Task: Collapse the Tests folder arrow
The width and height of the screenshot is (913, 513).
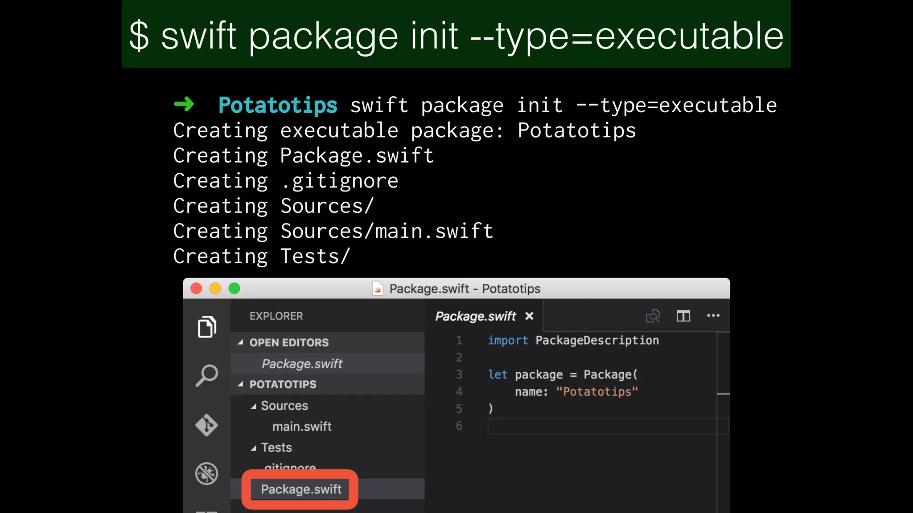Action: tap(254, 448)
